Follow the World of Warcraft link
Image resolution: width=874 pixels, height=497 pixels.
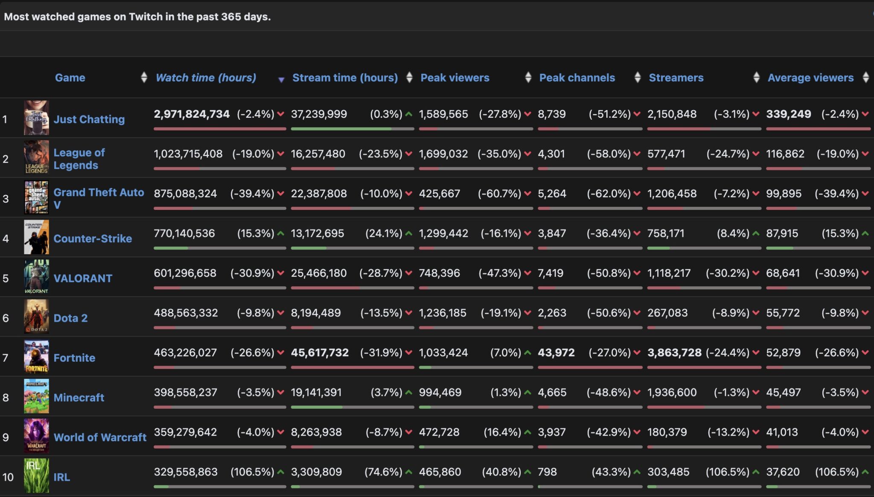100,437
